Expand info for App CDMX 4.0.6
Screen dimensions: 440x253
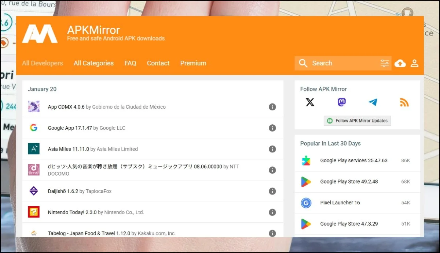pyautogui.click(x=272, y=107)
